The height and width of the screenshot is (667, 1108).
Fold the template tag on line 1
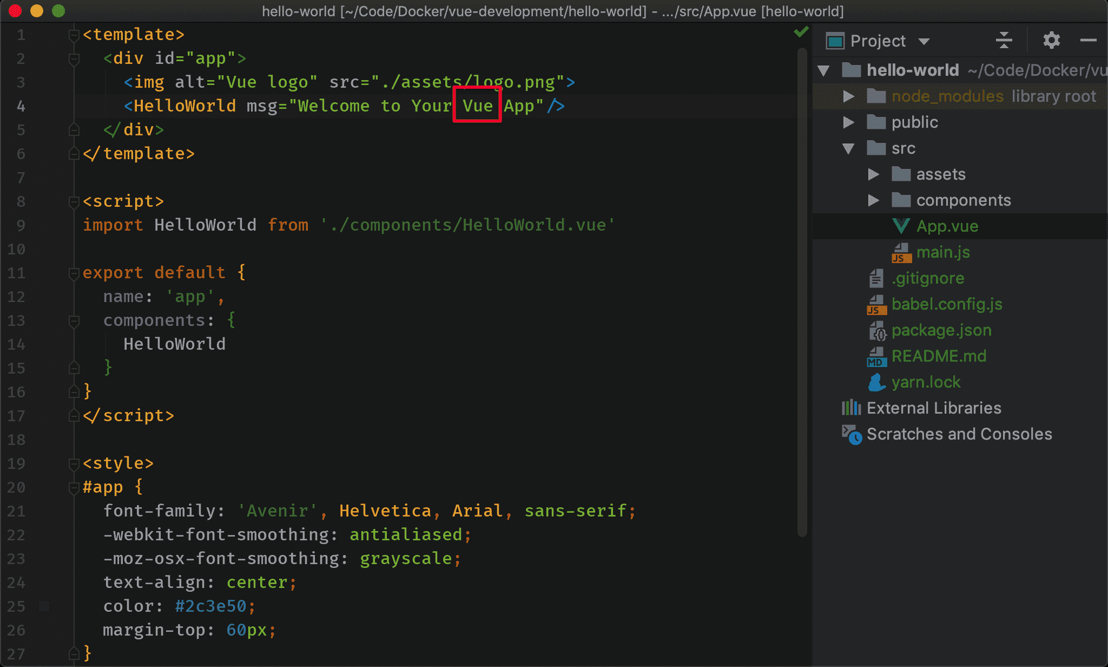[74, 36]
